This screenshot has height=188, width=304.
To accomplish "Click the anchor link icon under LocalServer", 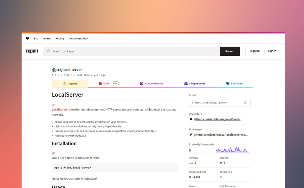I will click(53, 105).
